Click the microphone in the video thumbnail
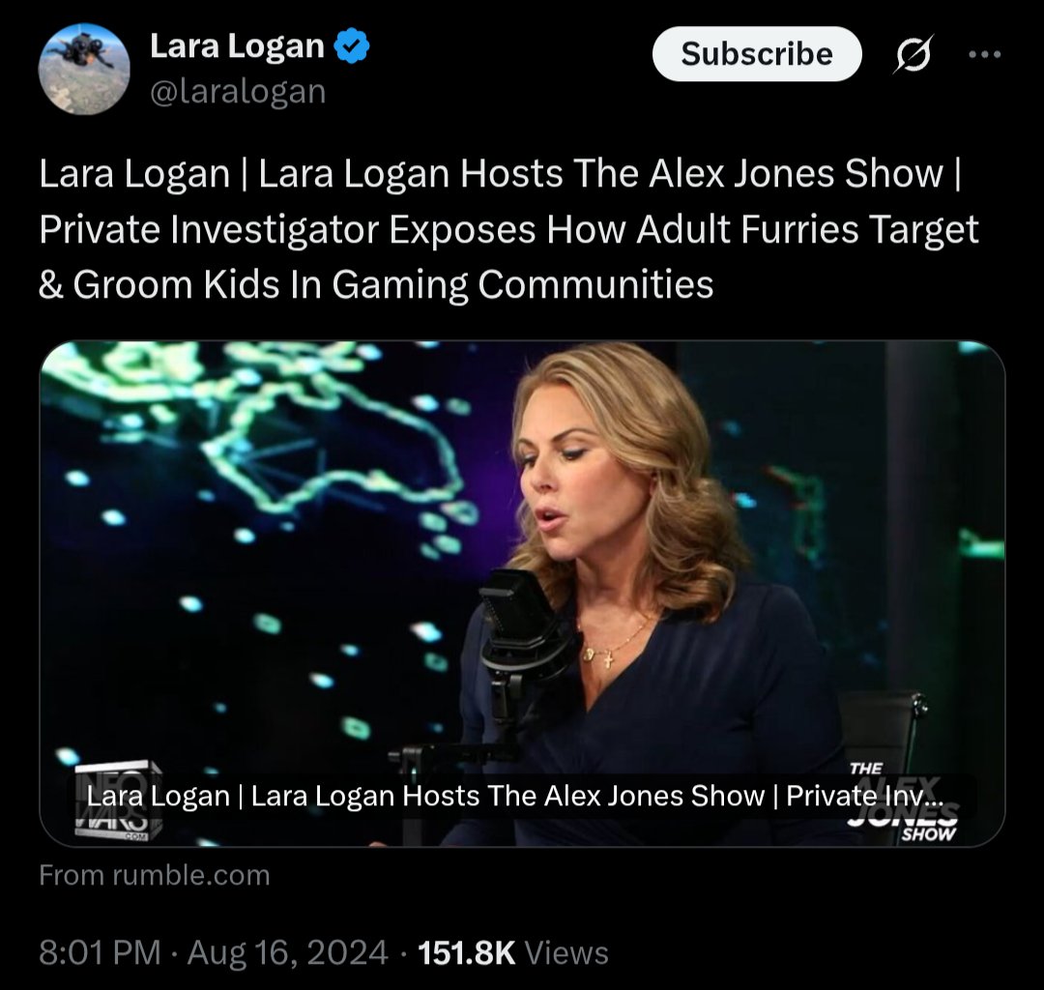The image size is (1044, 990). (x=523, y=641)
